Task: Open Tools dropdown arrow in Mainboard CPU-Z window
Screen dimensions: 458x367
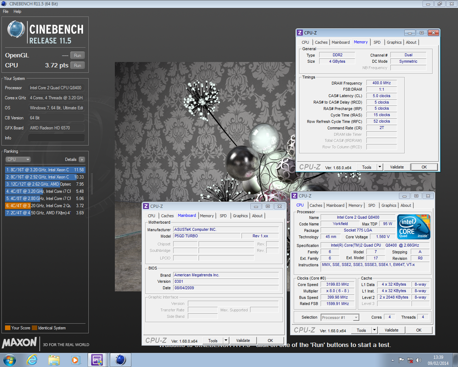Action: (x=226, y=340)
